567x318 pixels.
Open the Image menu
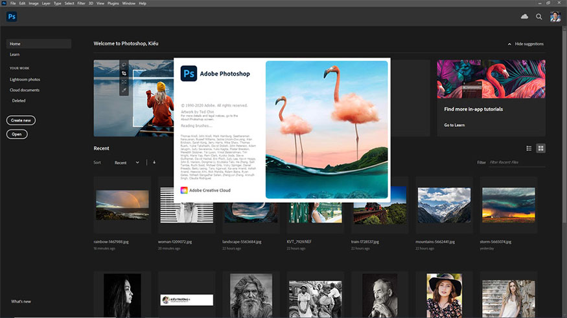point(34,3)
